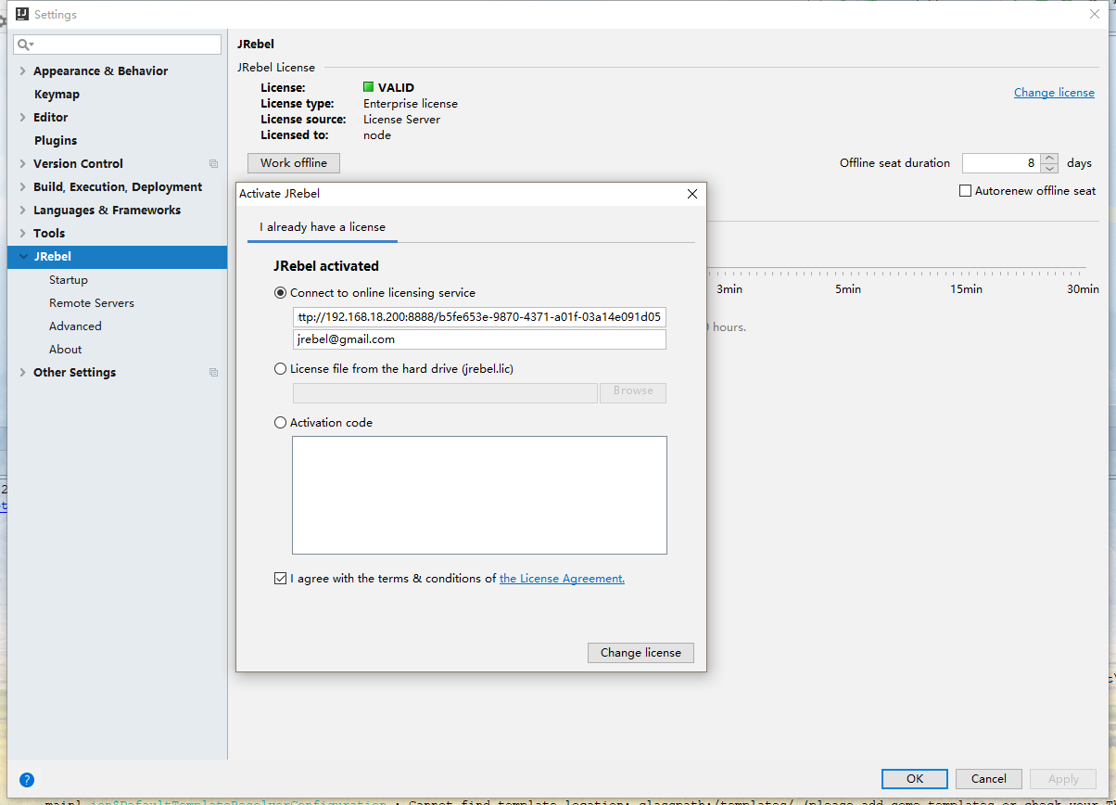Click the shared-settings icon beside Other Settings
Viewport: 1116px width, 805px height.
point(214,372)
